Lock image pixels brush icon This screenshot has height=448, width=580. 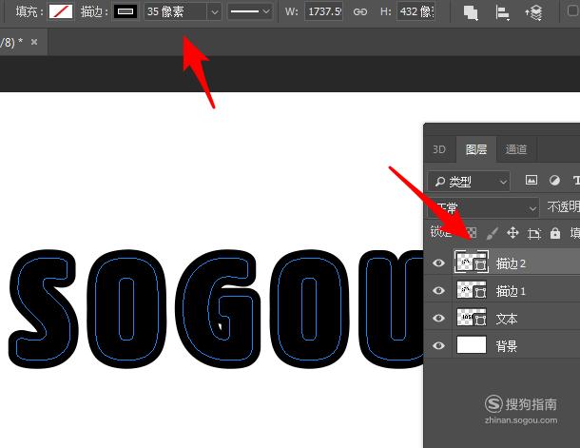tap(493, 233)
